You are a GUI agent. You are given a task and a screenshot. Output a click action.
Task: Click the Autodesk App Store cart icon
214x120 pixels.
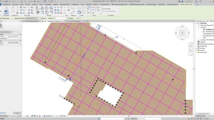(x=196, y=1)
